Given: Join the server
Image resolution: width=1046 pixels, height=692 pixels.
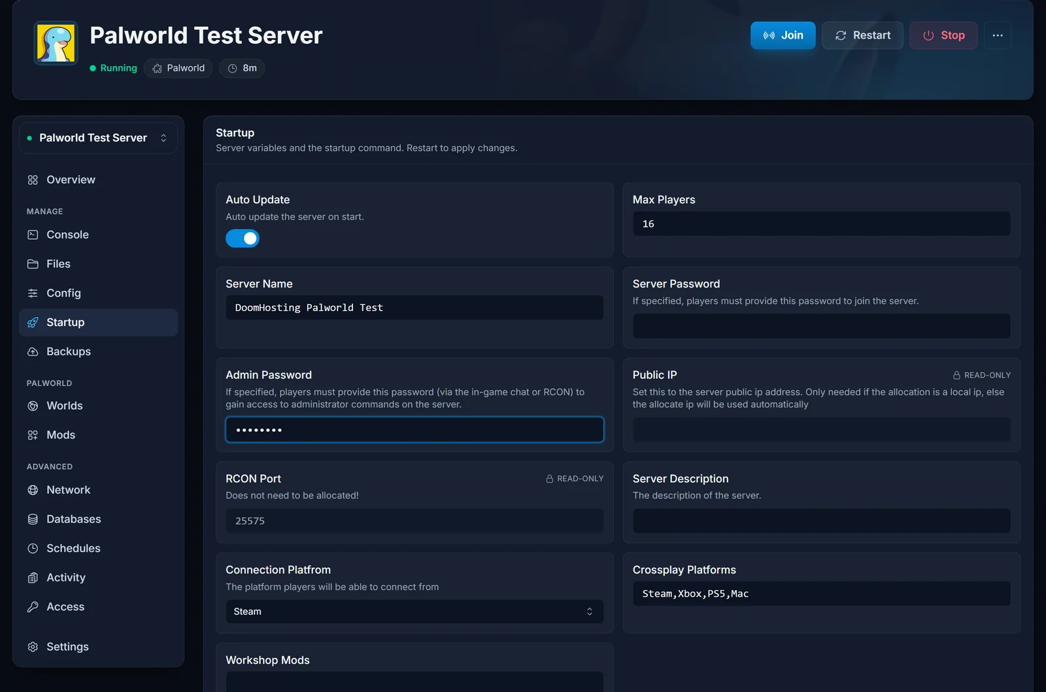Looking at the screenshot, I should tap(783, 35).
